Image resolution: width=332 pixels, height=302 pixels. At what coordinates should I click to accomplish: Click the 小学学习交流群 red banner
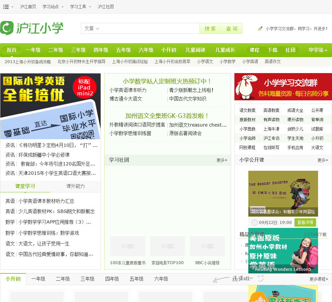coord(283,87)
